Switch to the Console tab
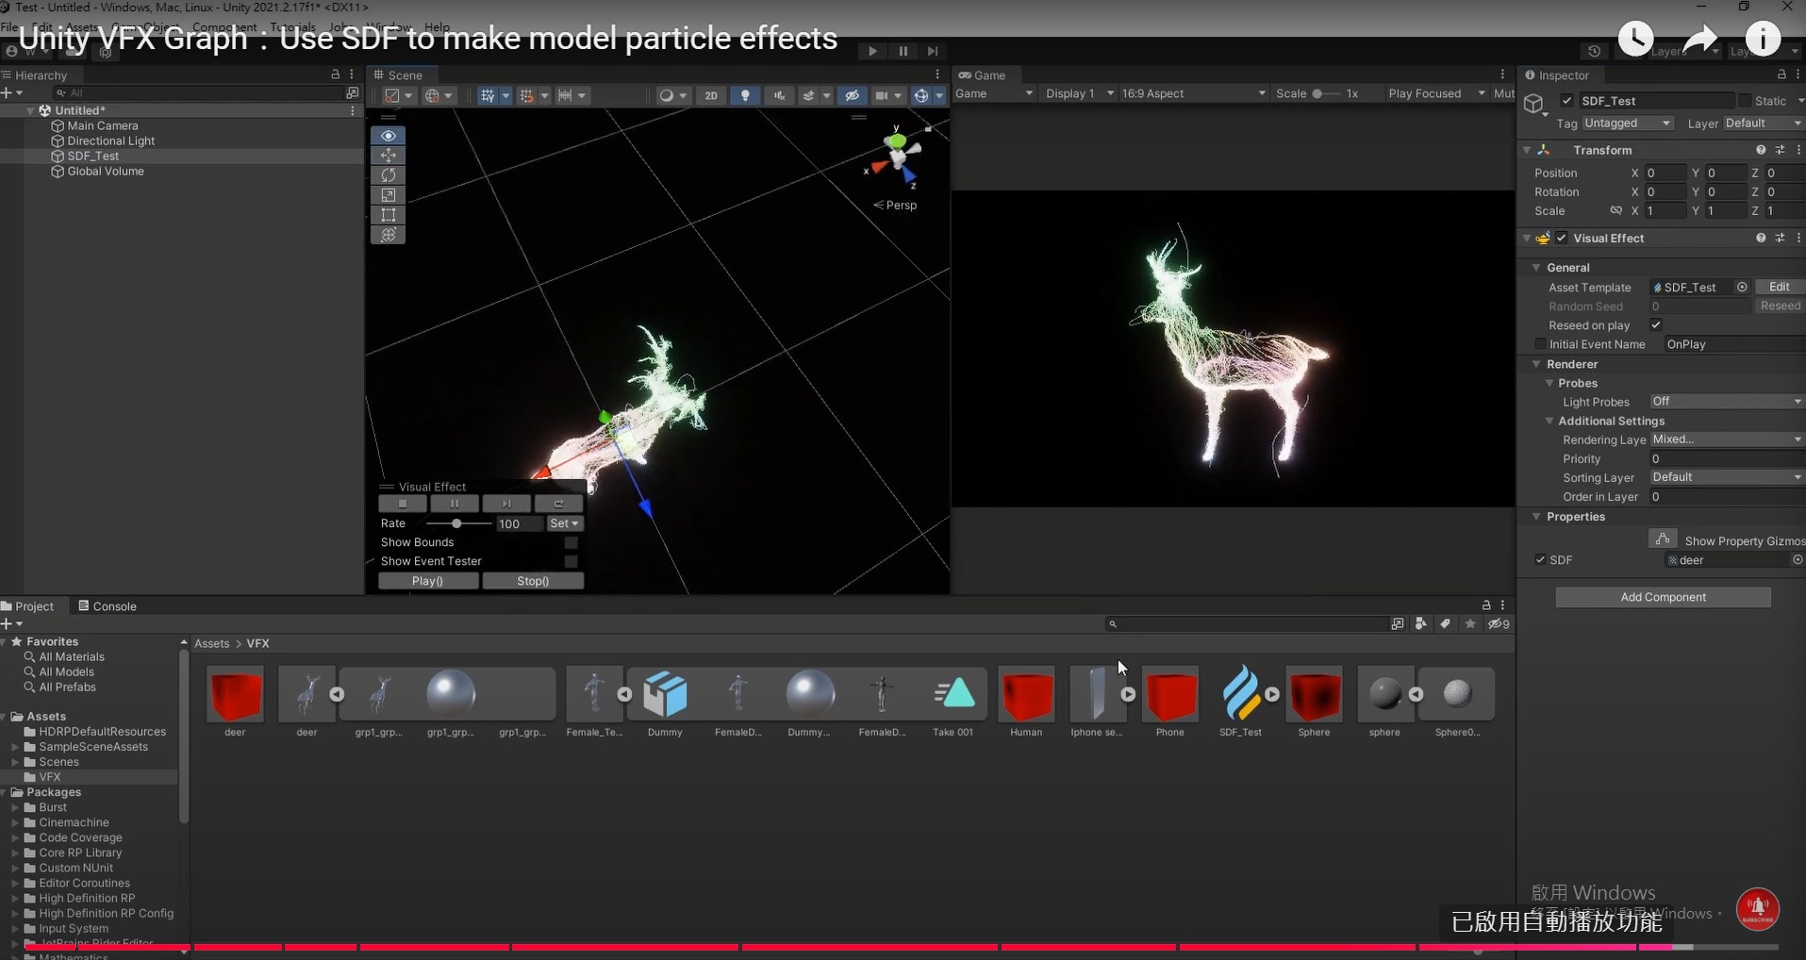The image size is (1806, 960). coord(108,606)
